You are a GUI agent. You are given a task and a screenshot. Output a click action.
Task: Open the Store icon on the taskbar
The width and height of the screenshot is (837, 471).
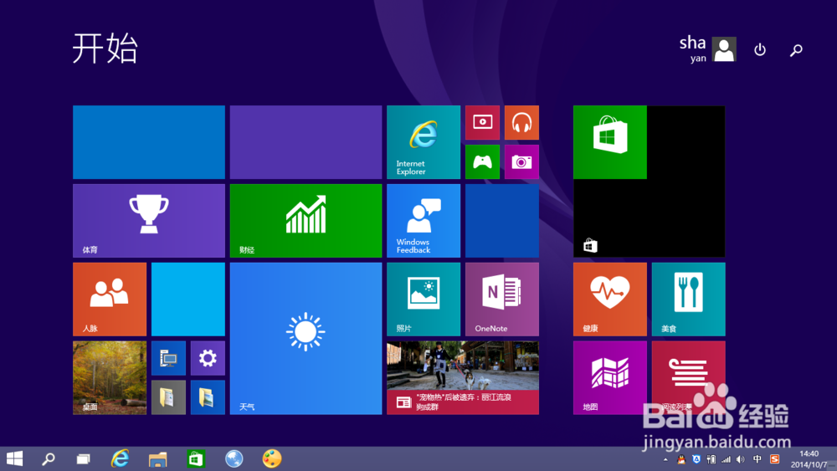pyautogui.click(x=196, y=458)
